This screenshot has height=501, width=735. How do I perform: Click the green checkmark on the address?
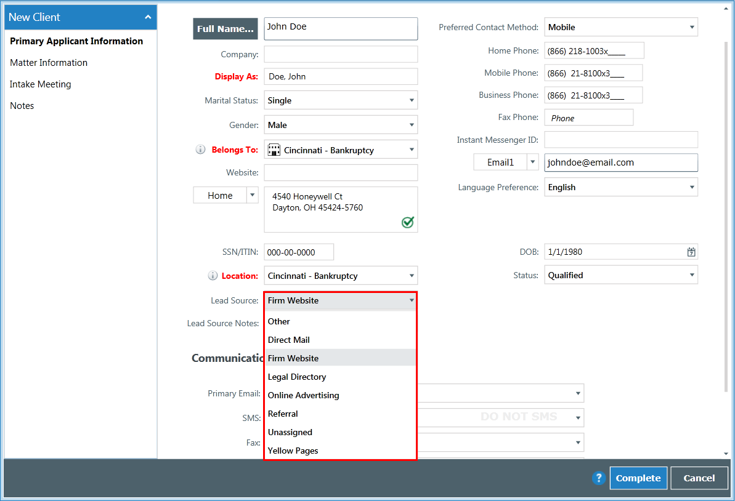click(x=407, y=222)
